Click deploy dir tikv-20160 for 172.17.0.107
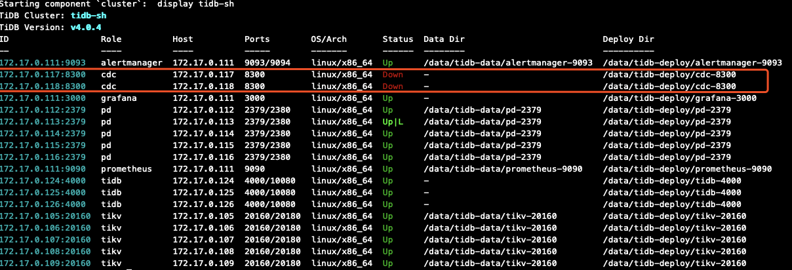792x270 pixels. [x=675, y=240]
